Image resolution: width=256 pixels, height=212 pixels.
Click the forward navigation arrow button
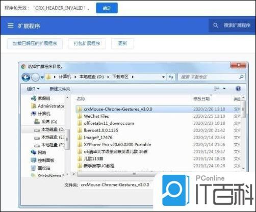coord(36,77)
